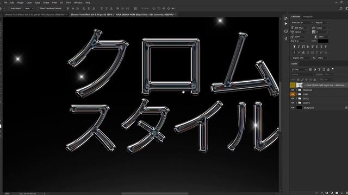Open the Layer menu
348x195 pixels.
point(29,3)
